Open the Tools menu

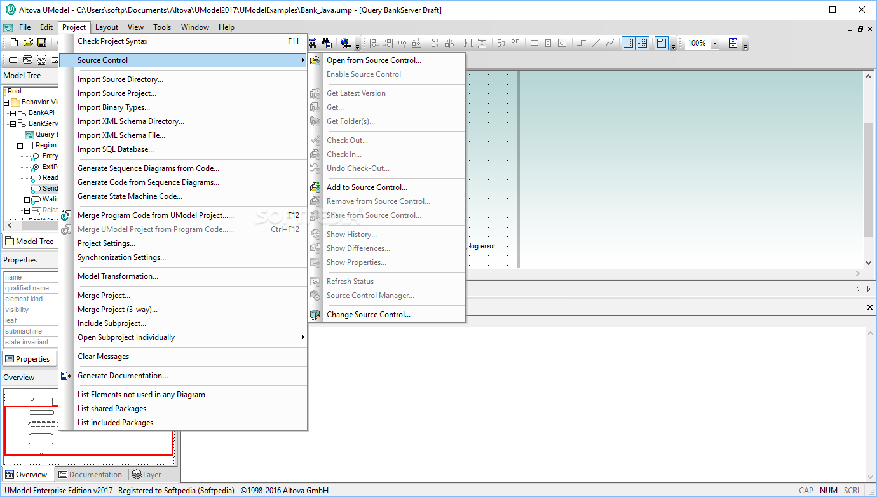point(162,27)
